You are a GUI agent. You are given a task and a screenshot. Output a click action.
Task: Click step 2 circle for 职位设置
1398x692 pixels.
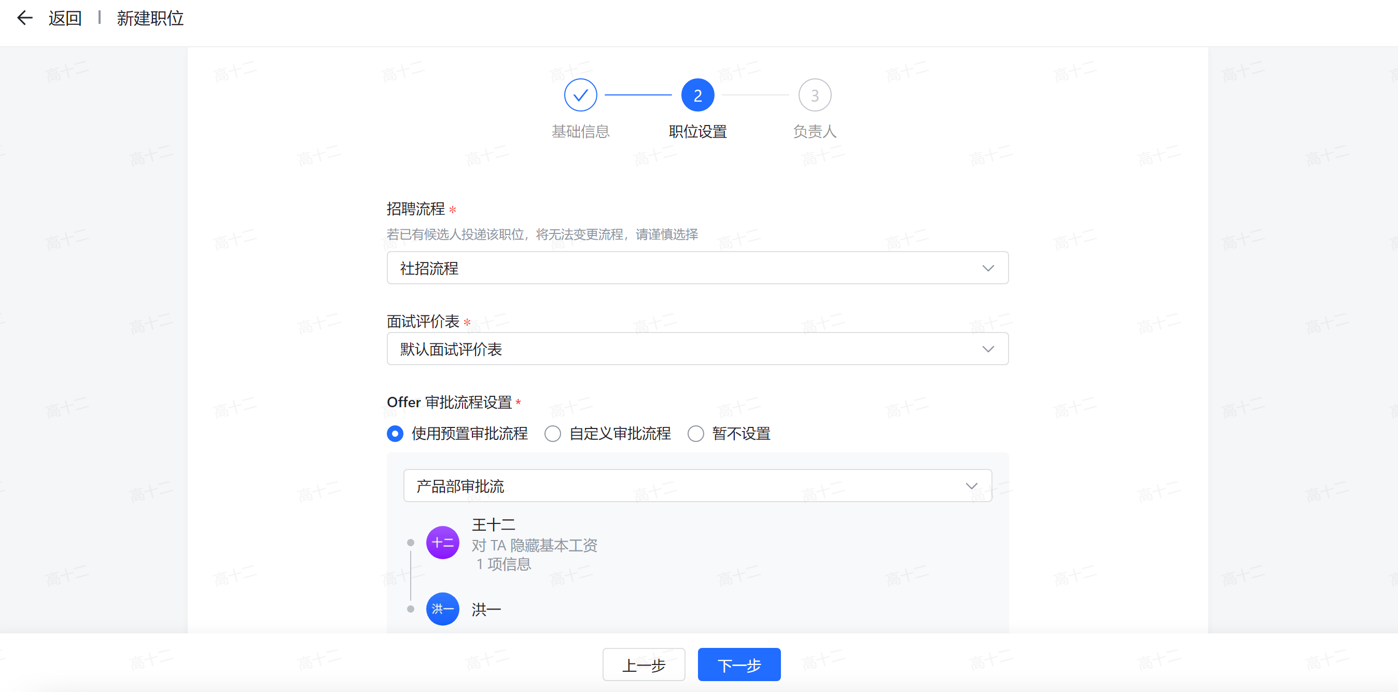[697, 95]
